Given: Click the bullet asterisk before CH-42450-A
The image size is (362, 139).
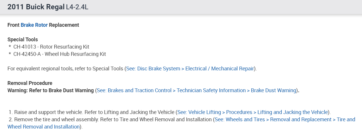Looking at the screenshot, I should tap(10, 54).
